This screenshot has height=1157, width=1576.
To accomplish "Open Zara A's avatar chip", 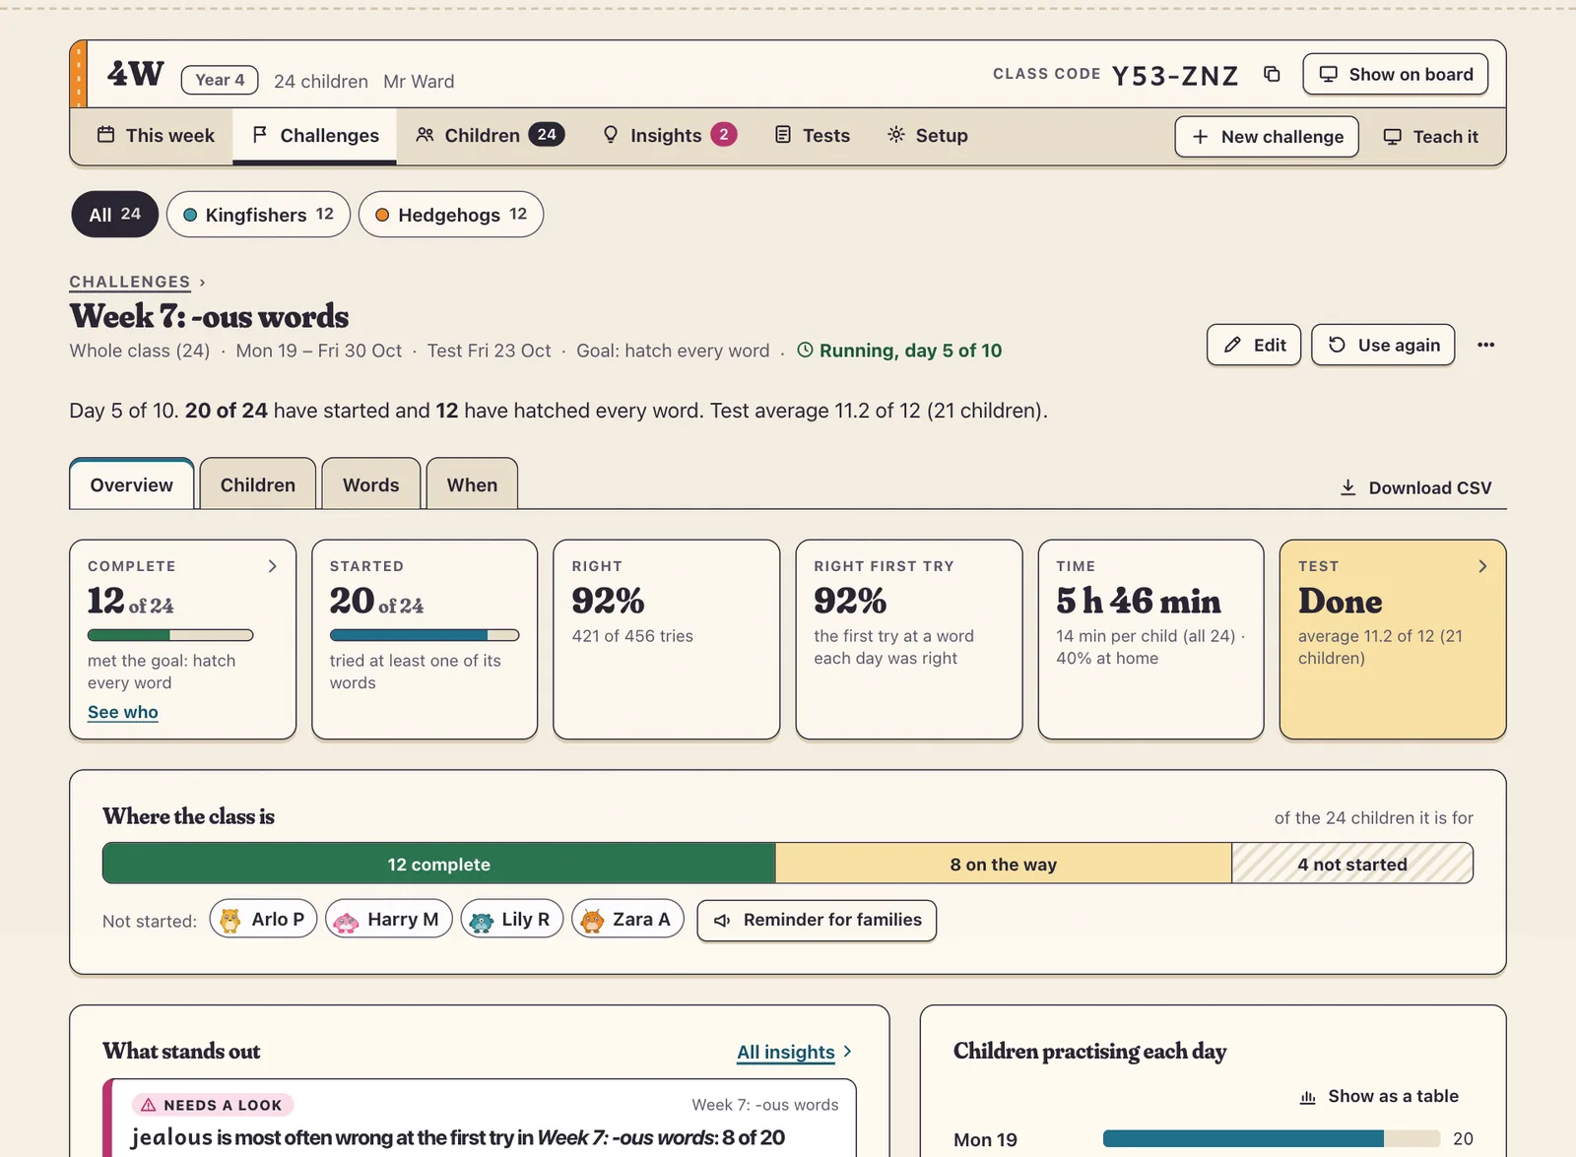I will click(x=627, y=920).
